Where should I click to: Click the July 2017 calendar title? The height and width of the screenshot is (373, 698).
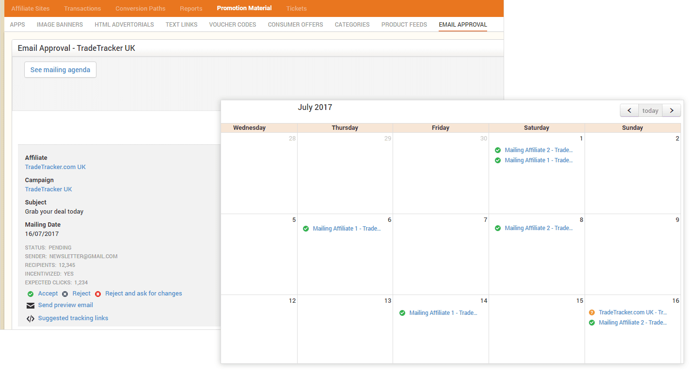315,108
